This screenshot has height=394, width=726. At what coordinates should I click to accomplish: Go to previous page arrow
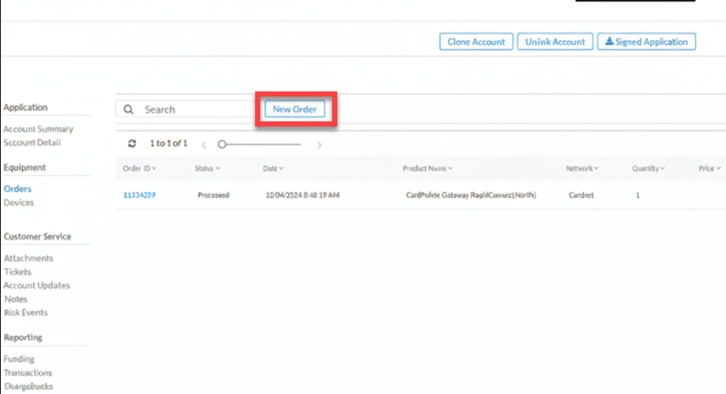[x=204, y=144]
